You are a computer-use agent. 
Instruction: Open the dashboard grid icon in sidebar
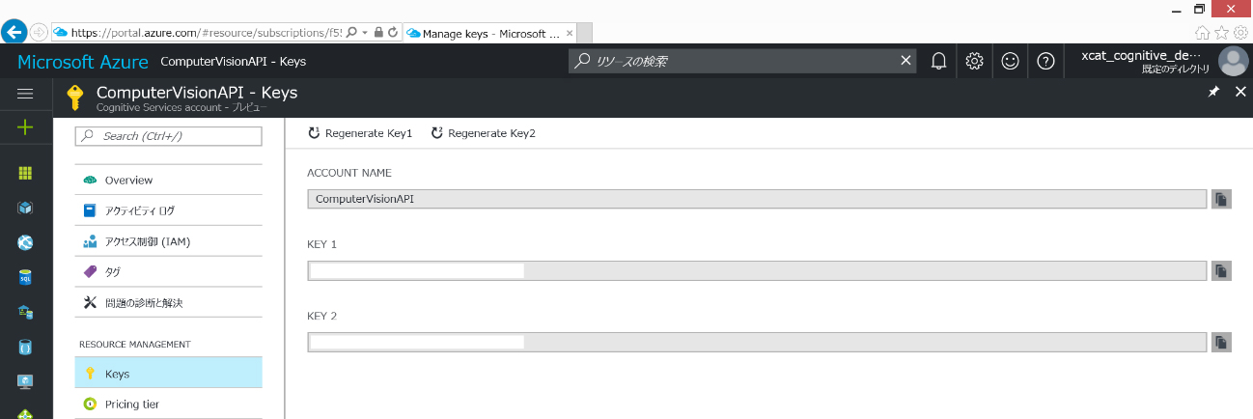tap(25, 173)
